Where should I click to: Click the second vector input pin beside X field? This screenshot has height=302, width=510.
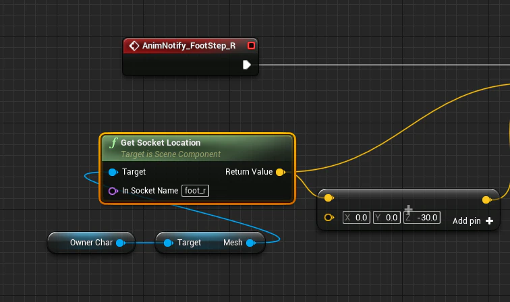point(329,217)
